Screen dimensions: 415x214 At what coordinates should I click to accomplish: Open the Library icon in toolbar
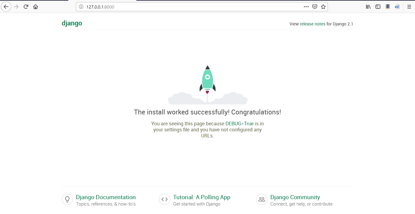(x=368, y=7)
